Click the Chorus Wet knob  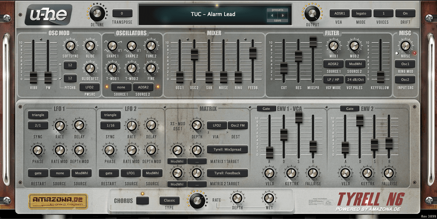coord(269,198)
